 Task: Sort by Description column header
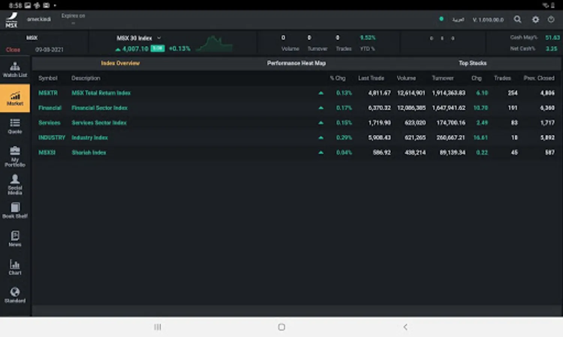[86, 78]
